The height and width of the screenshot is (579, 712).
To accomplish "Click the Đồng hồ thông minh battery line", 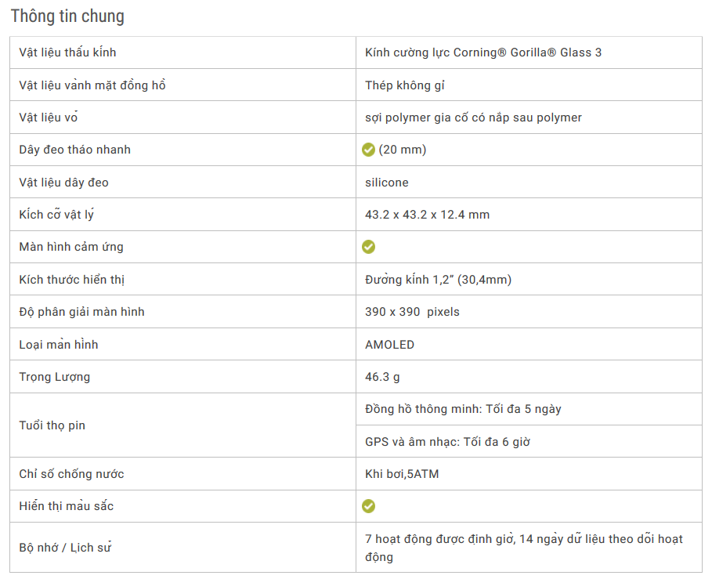I will 463,409.
